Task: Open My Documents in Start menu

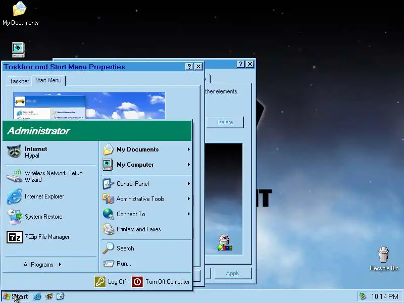Action: pos(146,149)
